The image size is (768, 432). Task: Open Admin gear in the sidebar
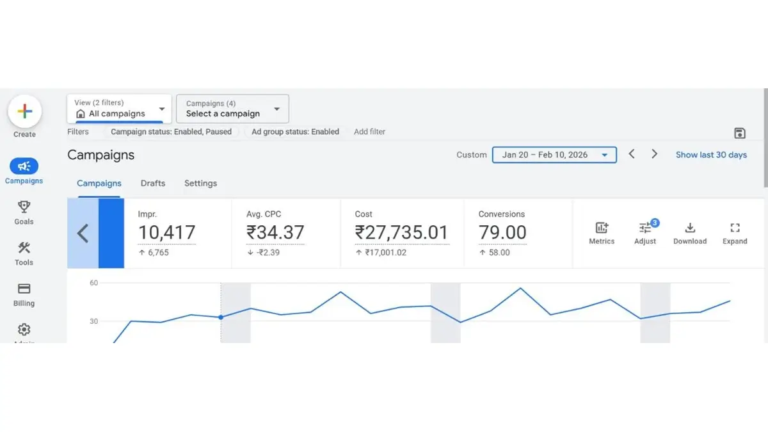(x=24, y=330)
